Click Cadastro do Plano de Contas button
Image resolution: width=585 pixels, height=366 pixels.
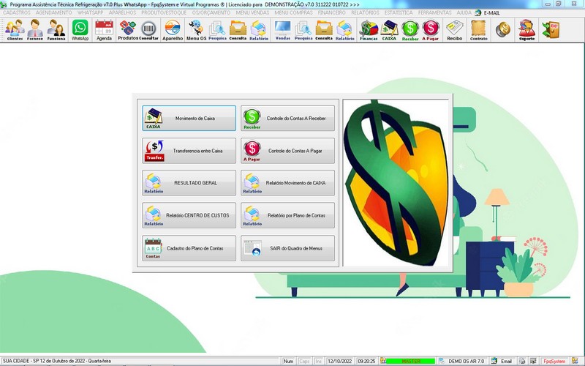[x=189, y=248]
